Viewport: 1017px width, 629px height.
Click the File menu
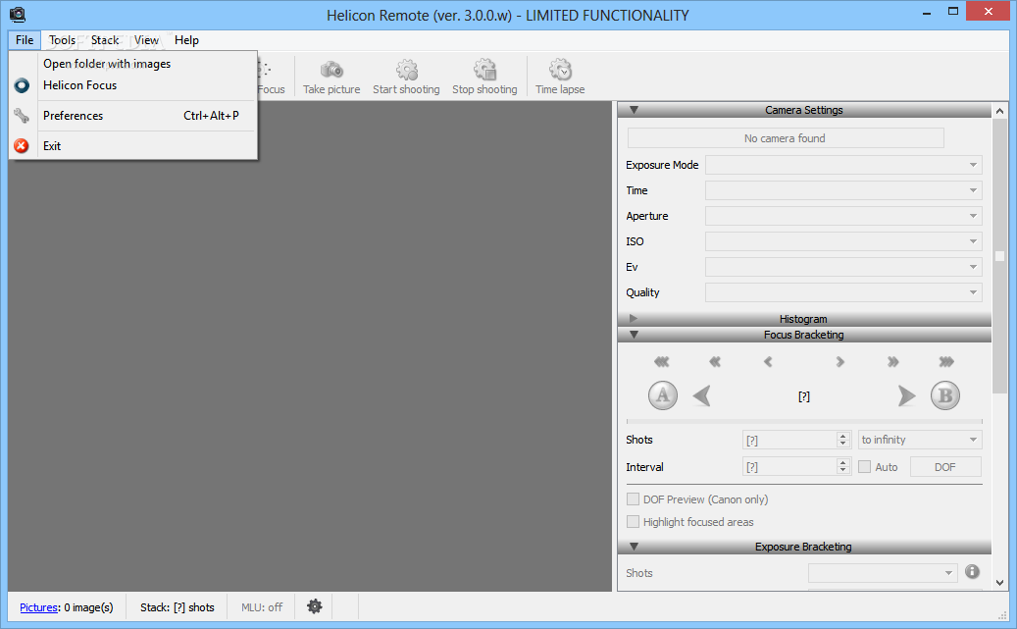pyautogui.click(x=25, y=40)
